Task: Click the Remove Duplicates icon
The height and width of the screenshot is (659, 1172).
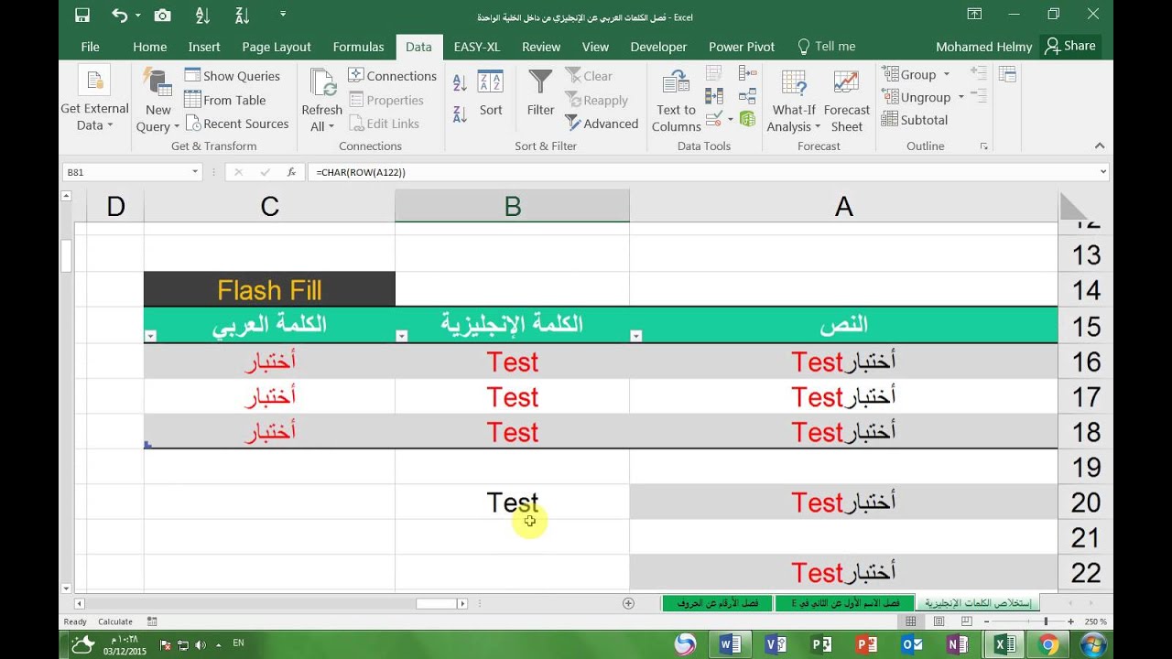Action: pos(715,96)
